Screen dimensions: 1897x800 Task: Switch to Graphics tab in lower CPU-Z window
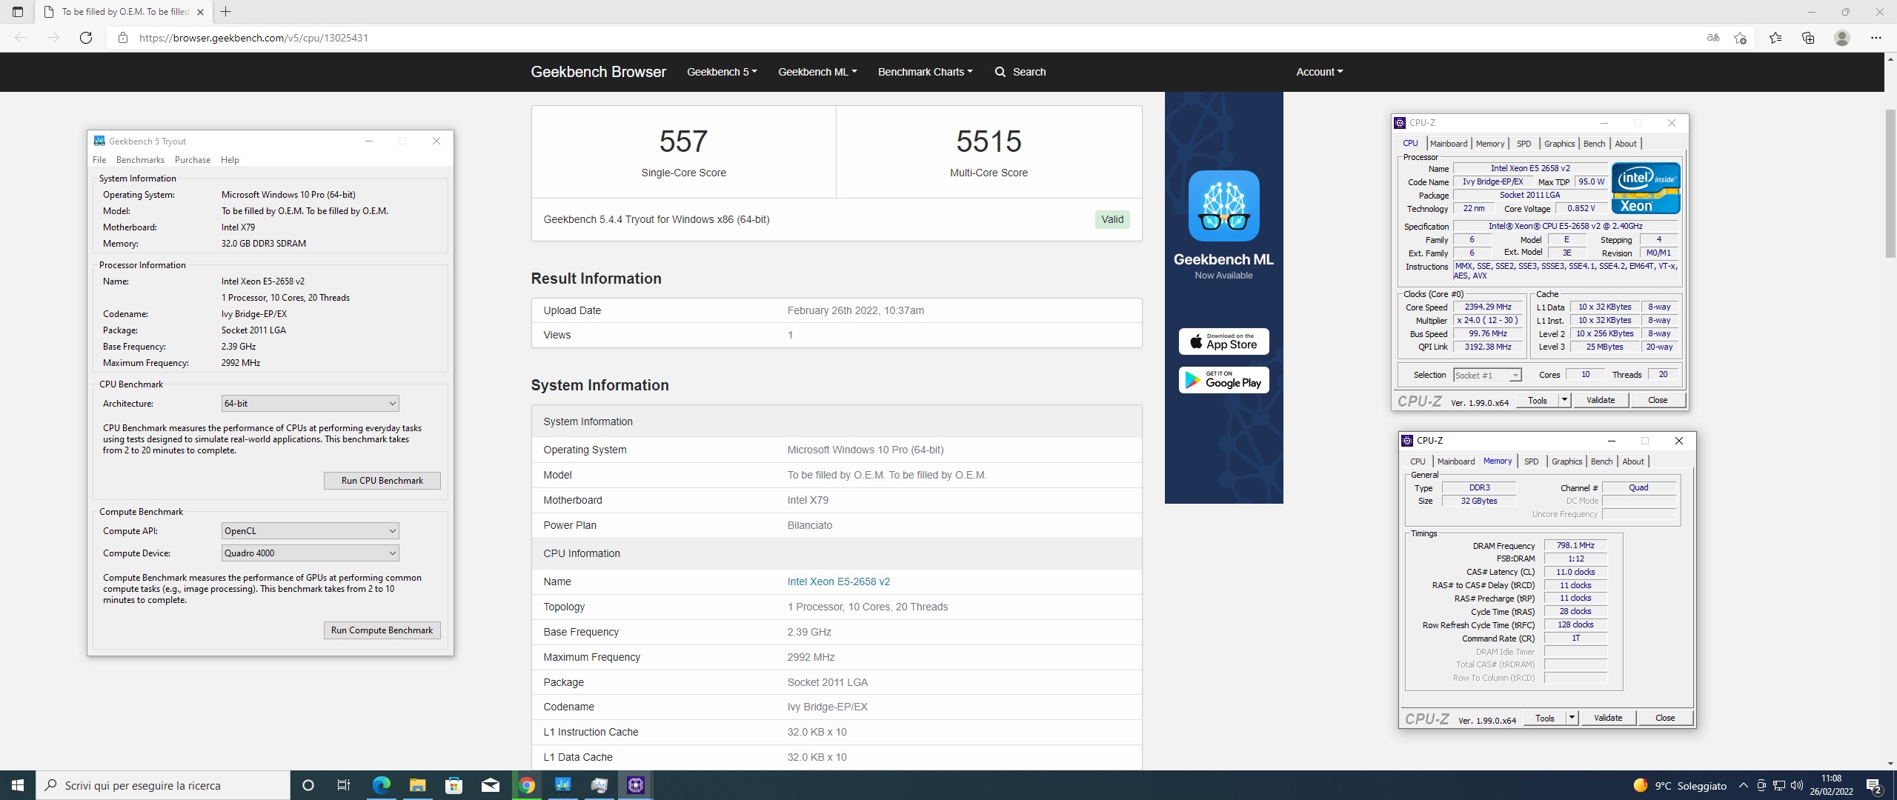pos(1567,461)
